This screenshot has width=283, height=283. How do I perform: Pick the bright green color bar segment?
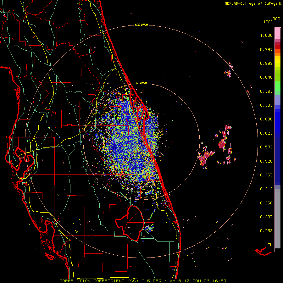click(278, 86)
